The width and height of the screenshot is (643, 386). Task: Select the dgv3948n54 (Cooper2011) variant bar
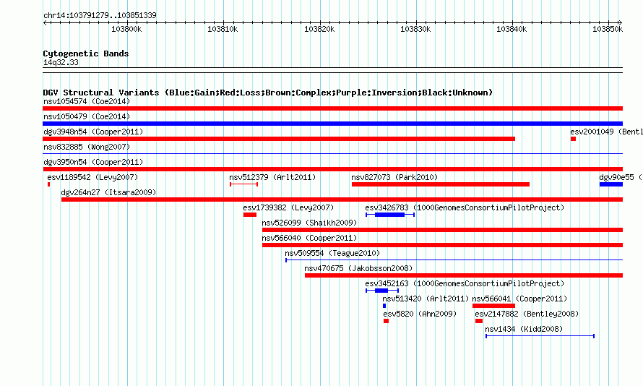[x=279, y=139]
